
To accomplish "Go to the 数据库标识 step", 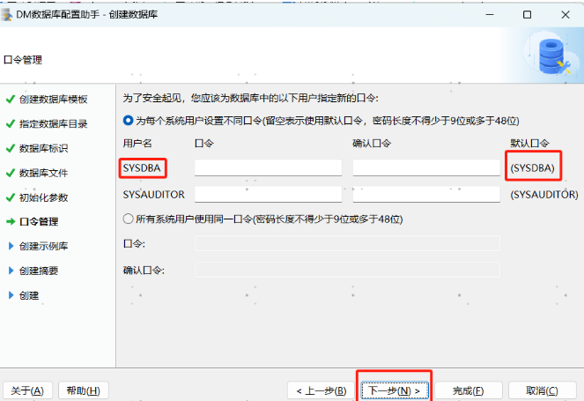I will click(43, 149).
